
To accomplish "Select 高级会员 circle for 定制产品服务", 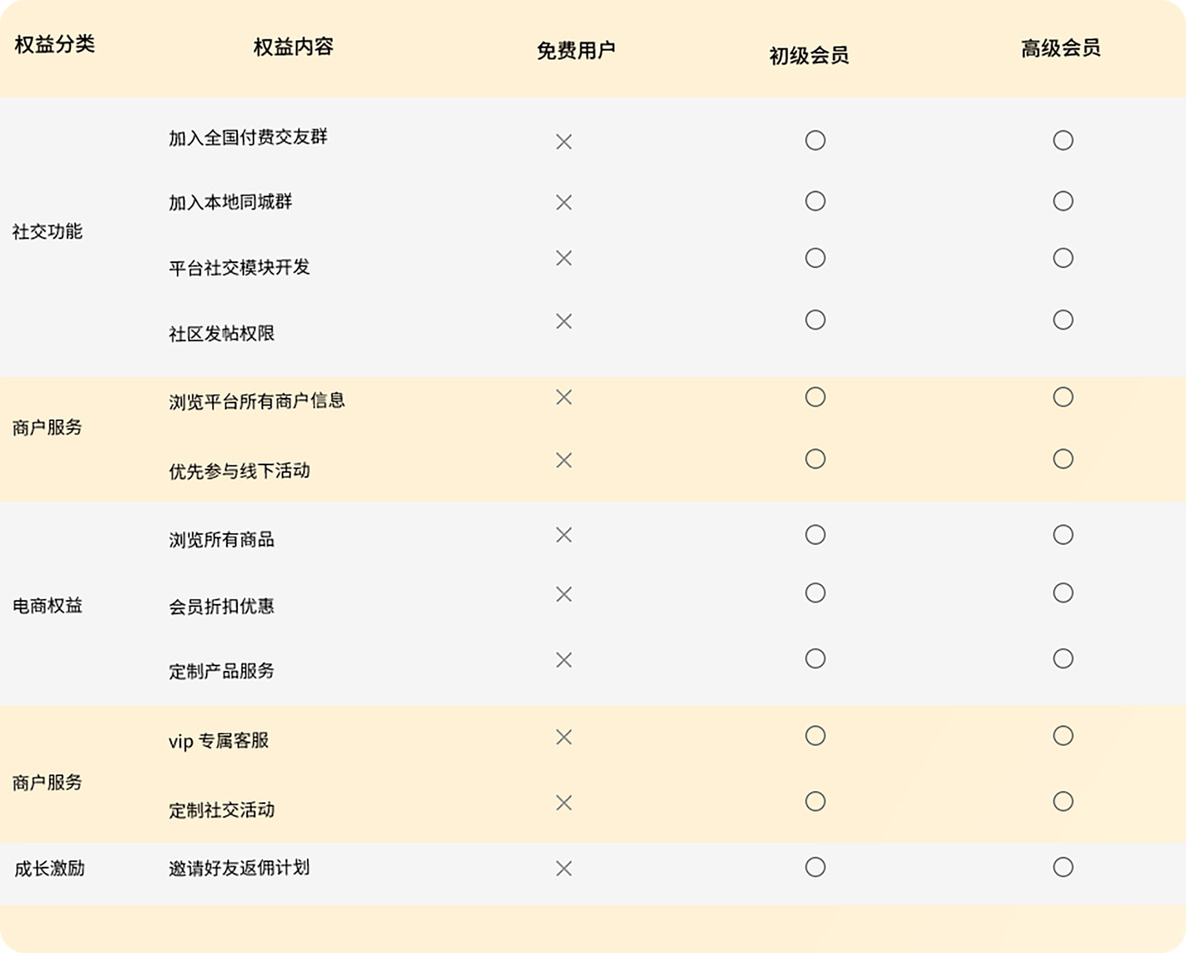I will tap(1063, 659).
